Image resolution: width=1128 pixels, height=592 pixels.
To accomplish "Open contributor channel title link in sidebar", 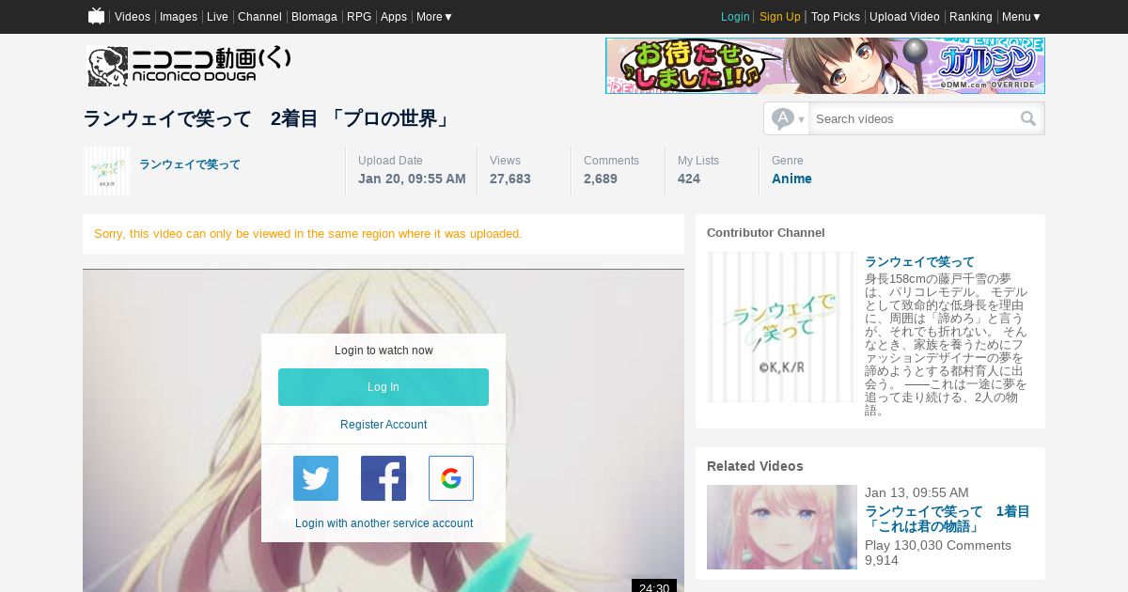I will tap(919, 261).
